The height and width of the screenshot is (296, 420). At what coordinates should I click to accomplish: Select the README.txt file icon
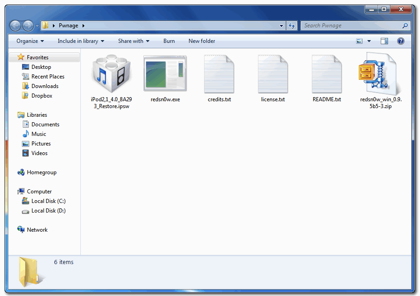pos(326,74)
